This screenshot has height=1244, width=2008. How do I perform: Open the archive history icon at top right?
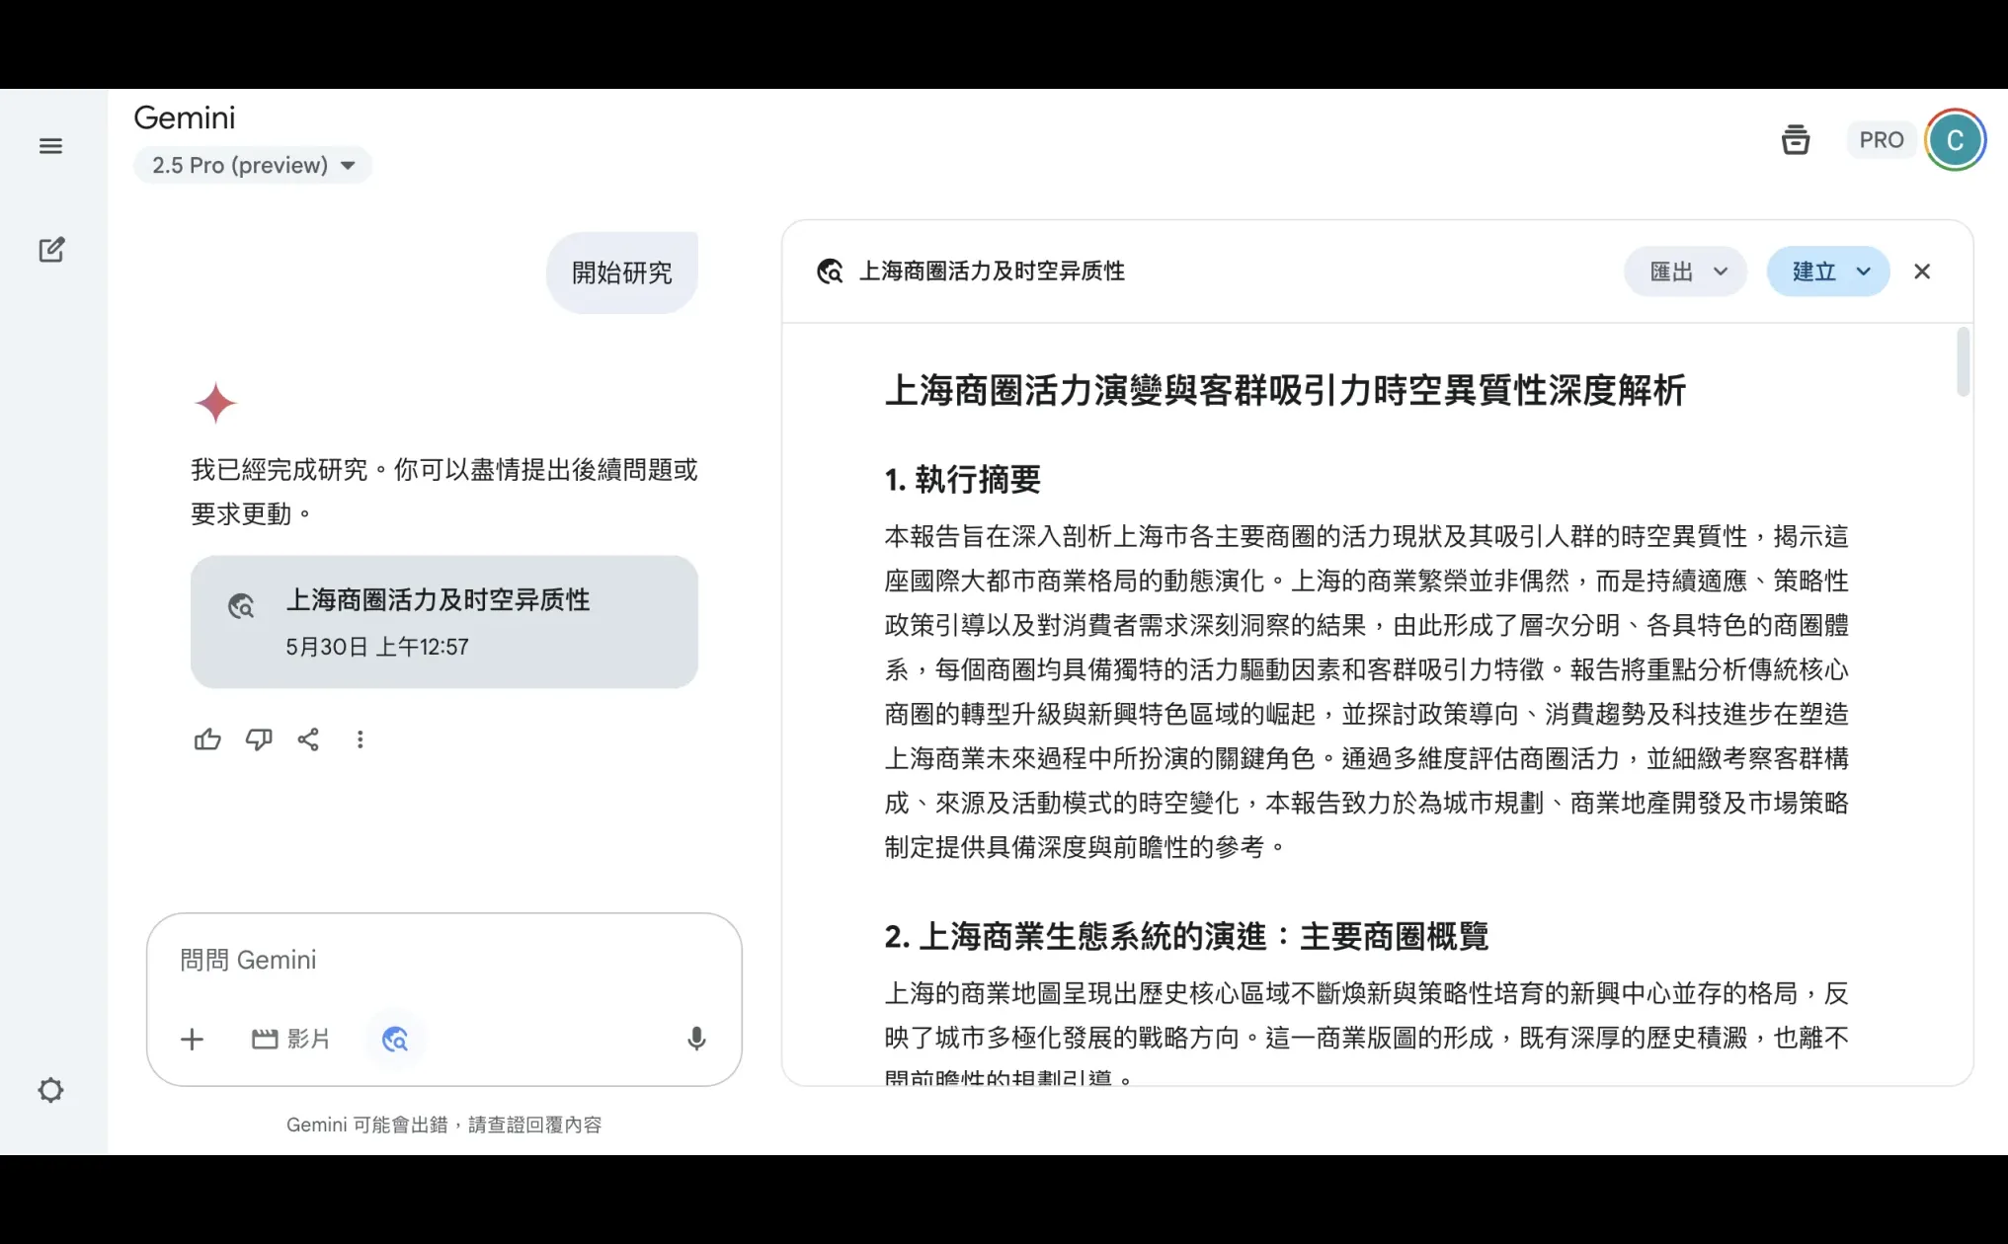coord(1796,140)
